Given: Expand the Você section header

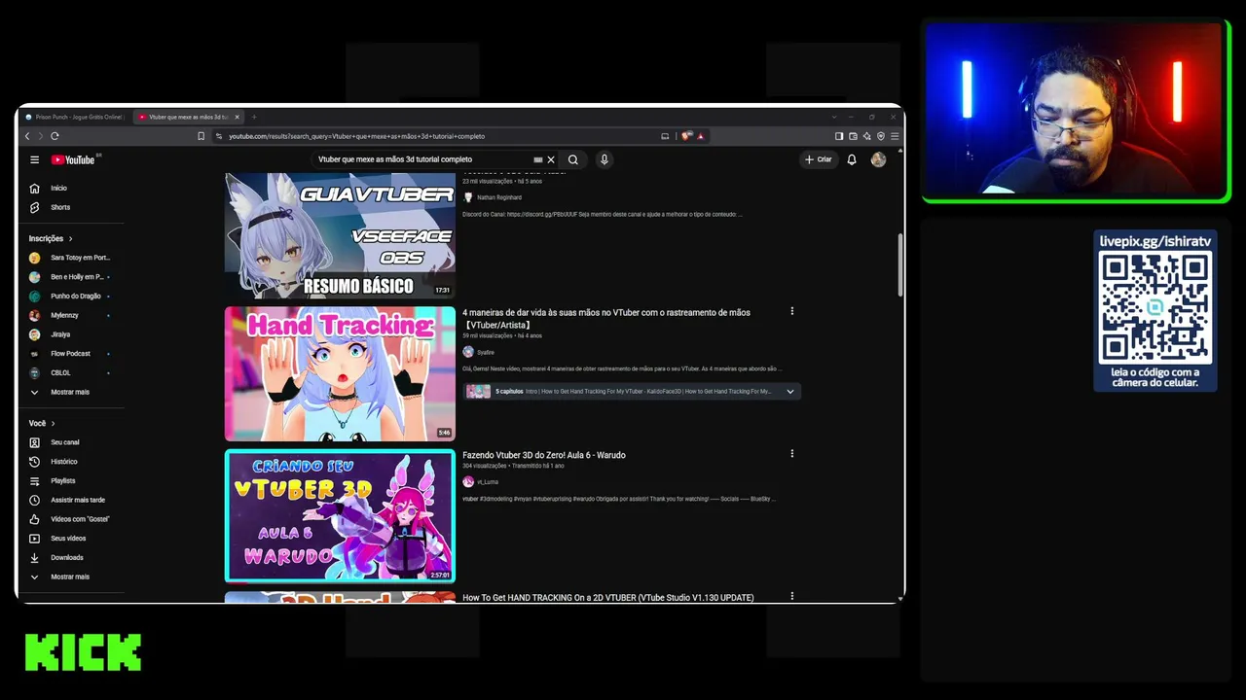Looking at the screenshot, I should pos(42,423).
